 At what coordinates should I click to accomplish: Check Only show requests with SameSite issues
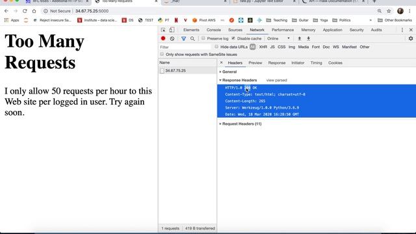click(x=162, y=54)
